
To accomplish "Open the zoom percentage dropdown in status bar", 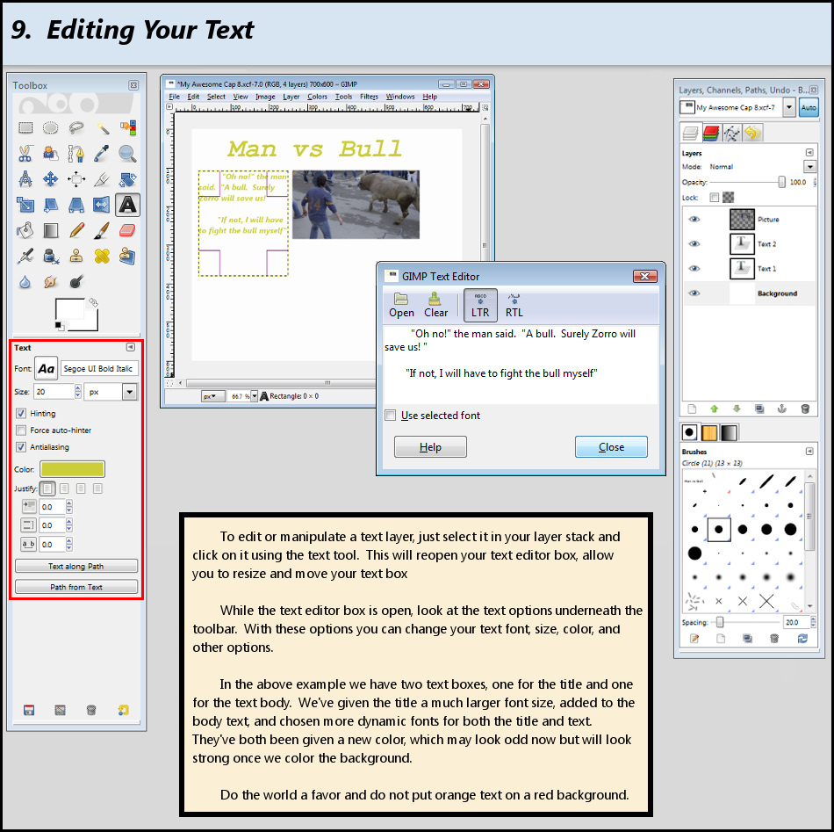I will click(255, 396).
